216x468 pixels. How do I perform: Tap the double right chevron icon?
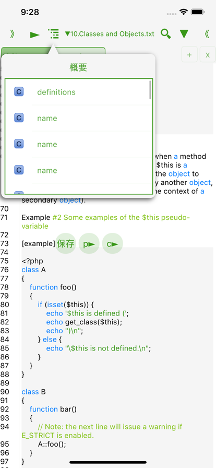(x=12, y=34)
